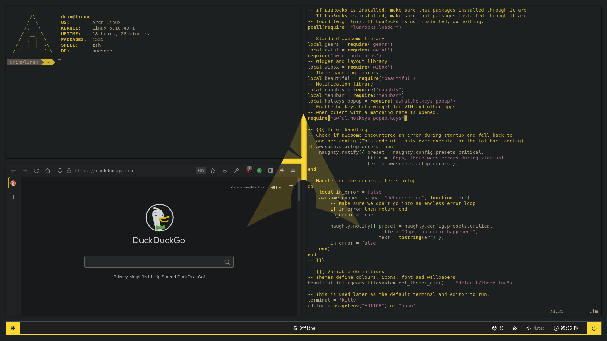
Task: Bookmark the DuckDuckGo page via star icon
Action: point(212,170)
